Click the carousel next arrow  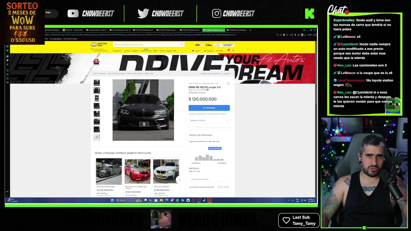(x=179, y=180)
